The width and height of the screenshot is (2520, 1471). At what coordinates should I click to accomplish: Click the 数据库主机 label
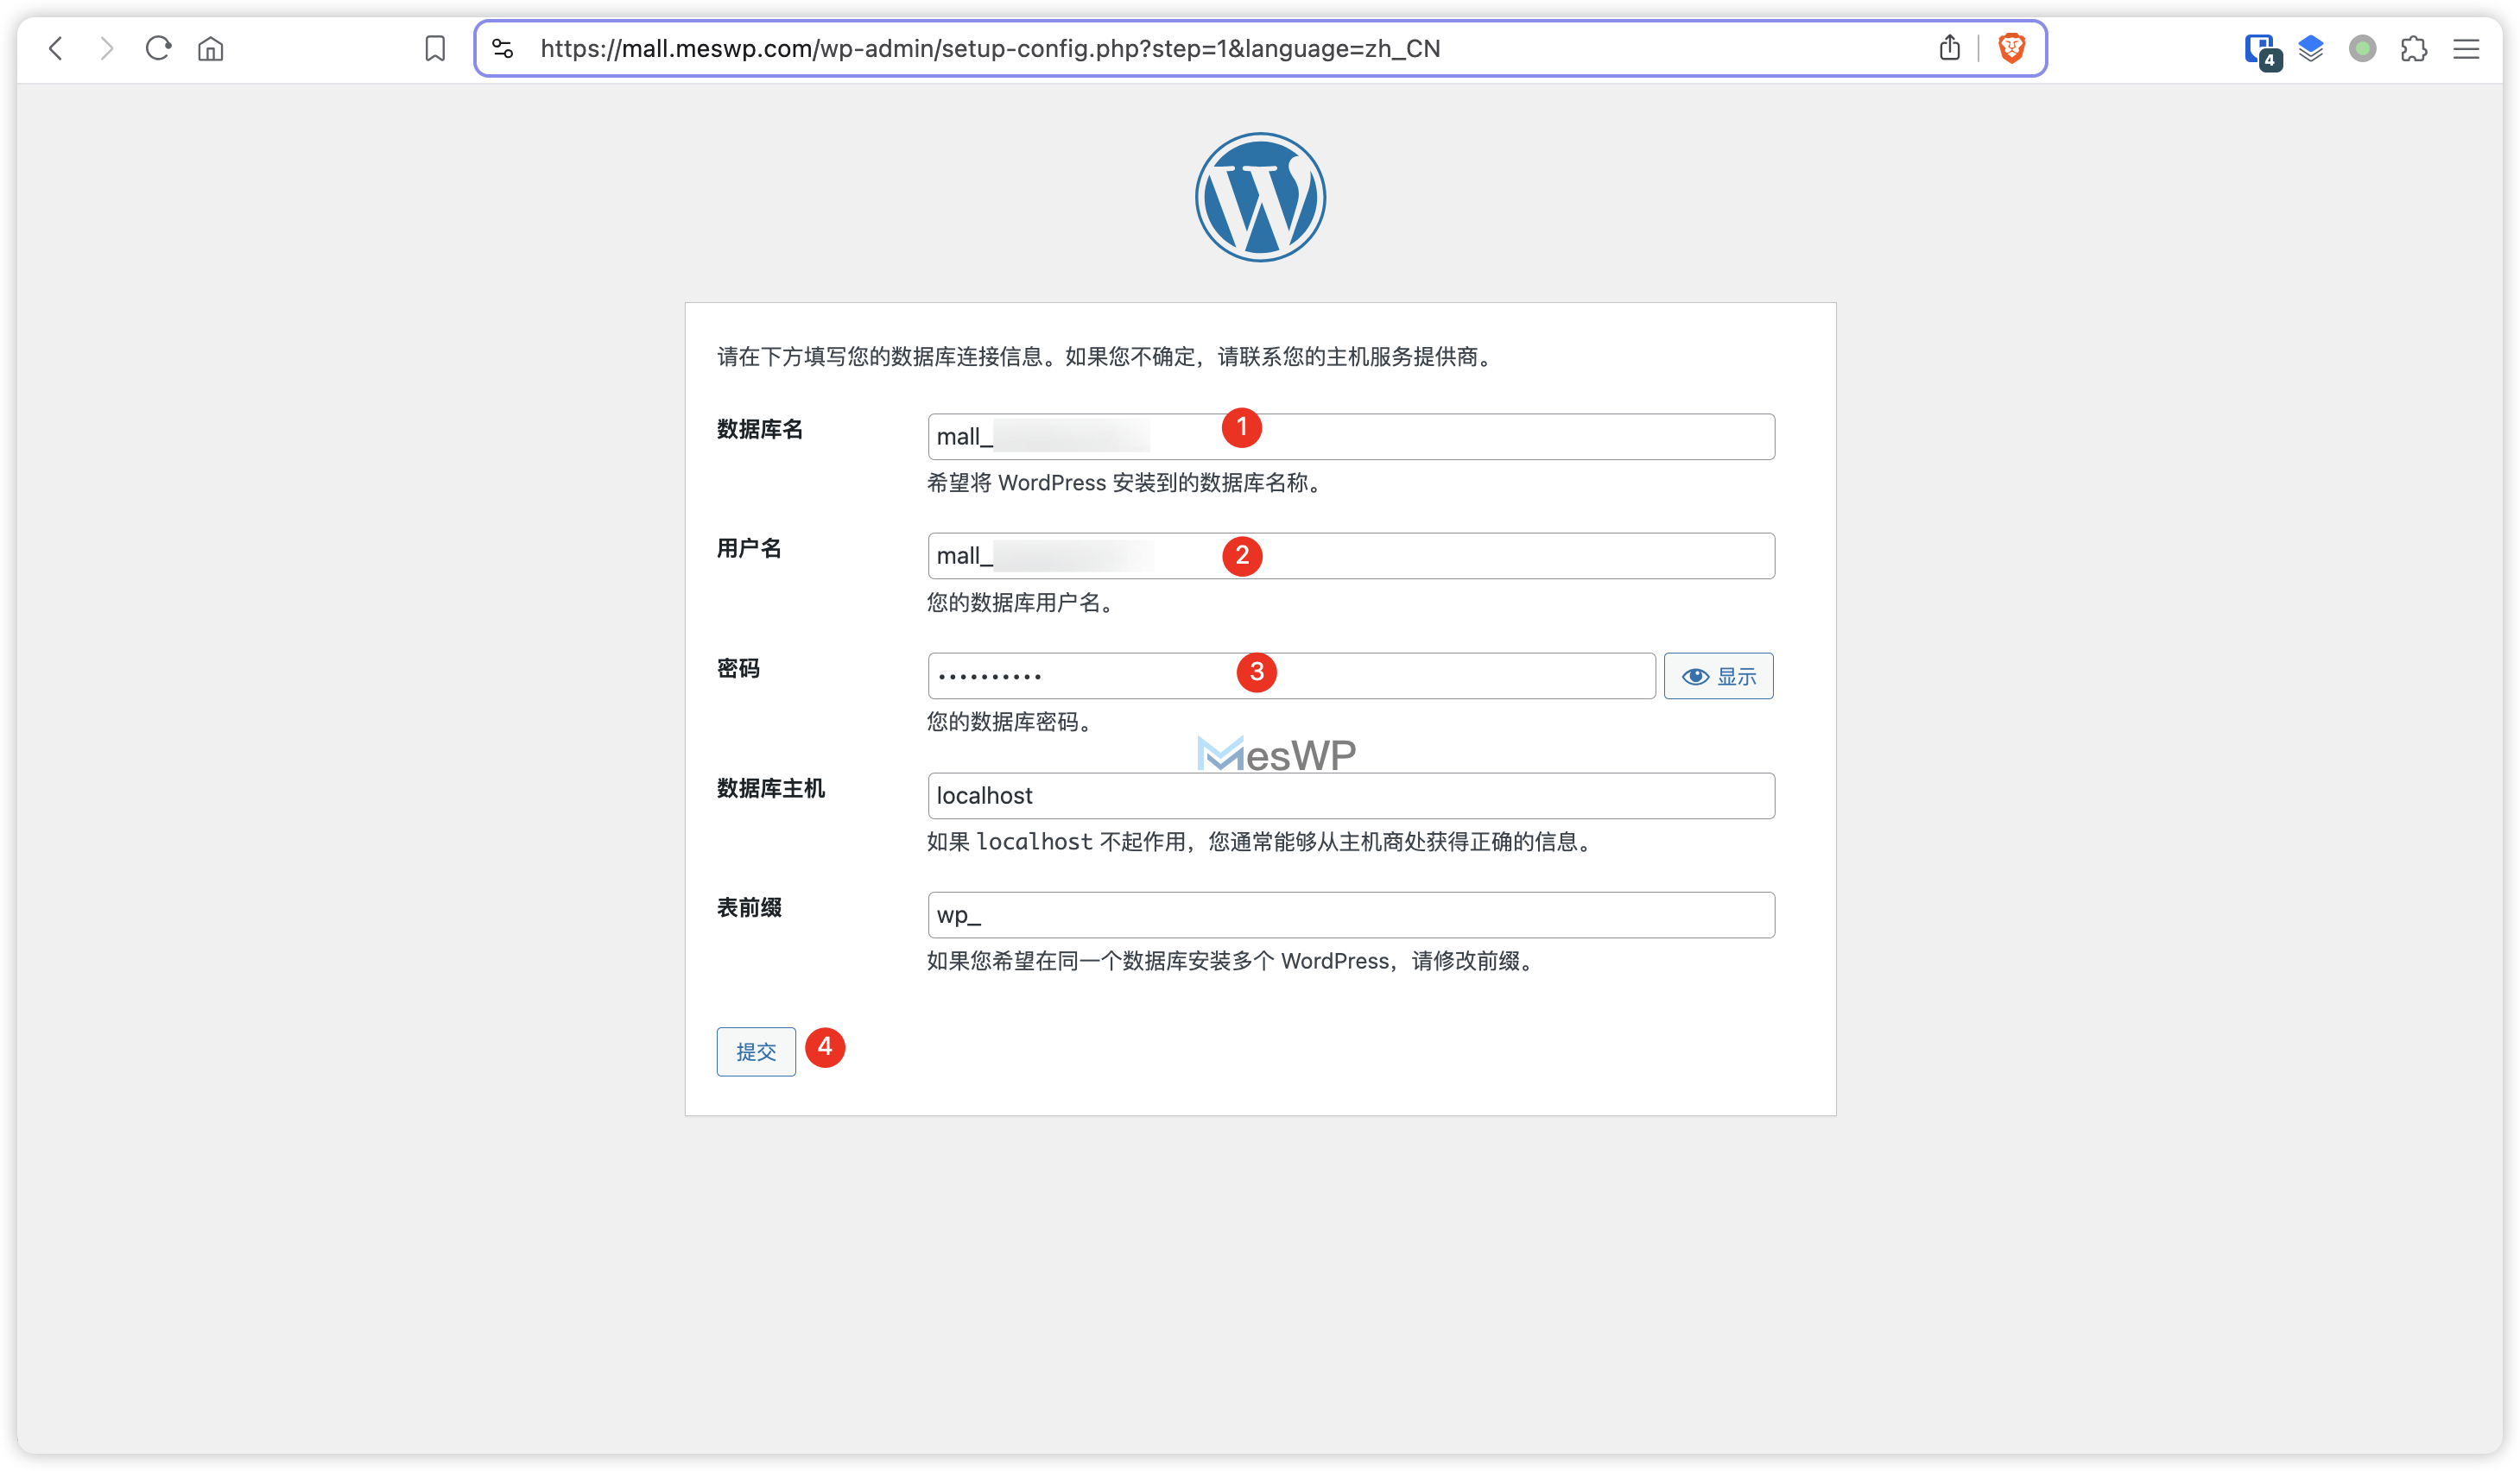770,788
